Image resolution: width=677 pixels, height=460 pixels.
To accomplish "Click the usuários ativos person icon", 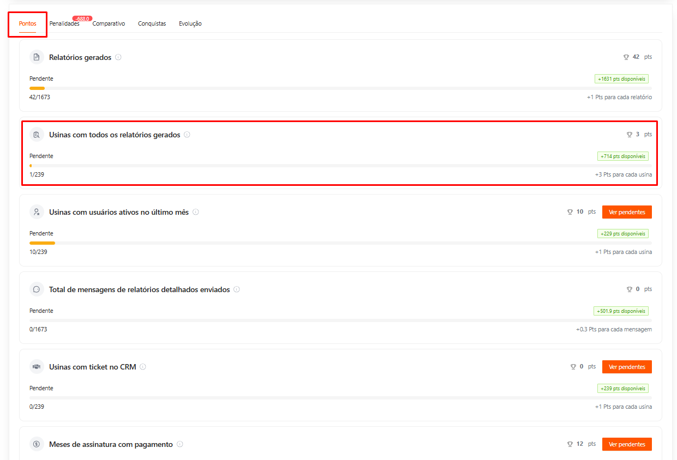I will tap(37, 212).
